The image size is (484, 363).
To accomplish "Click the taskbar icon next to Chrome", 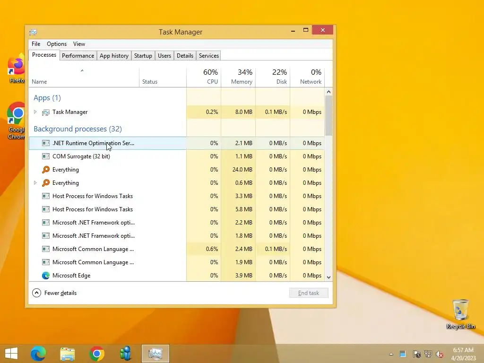I will click(126, 354).
